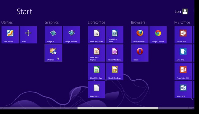The height and width of the screenshot is (114, 199).
Task: Click the Lori user name
Action: click(x=178, y=12)
